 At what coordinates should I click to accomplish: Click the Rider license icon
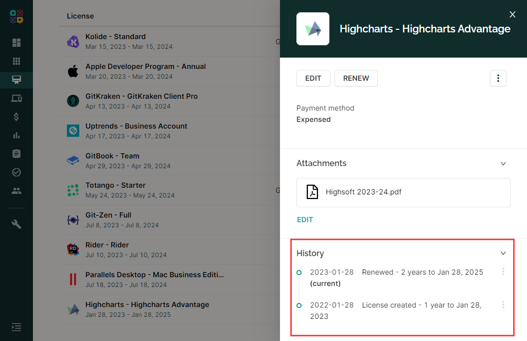(x=73, y=249)
